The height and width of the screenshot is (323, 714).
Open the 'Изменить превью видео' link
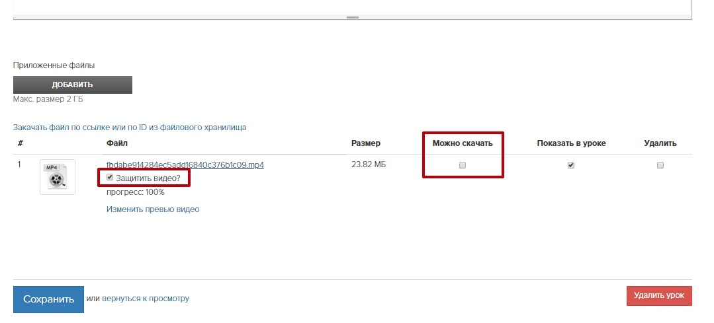point(153,209)
